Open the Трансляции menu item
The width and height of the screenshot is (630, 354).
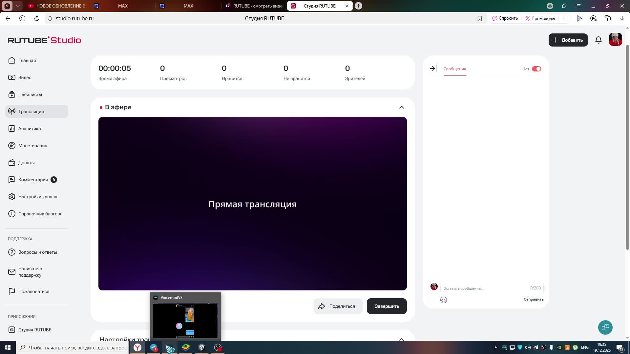pyautogui.click(x=31, y=111)
